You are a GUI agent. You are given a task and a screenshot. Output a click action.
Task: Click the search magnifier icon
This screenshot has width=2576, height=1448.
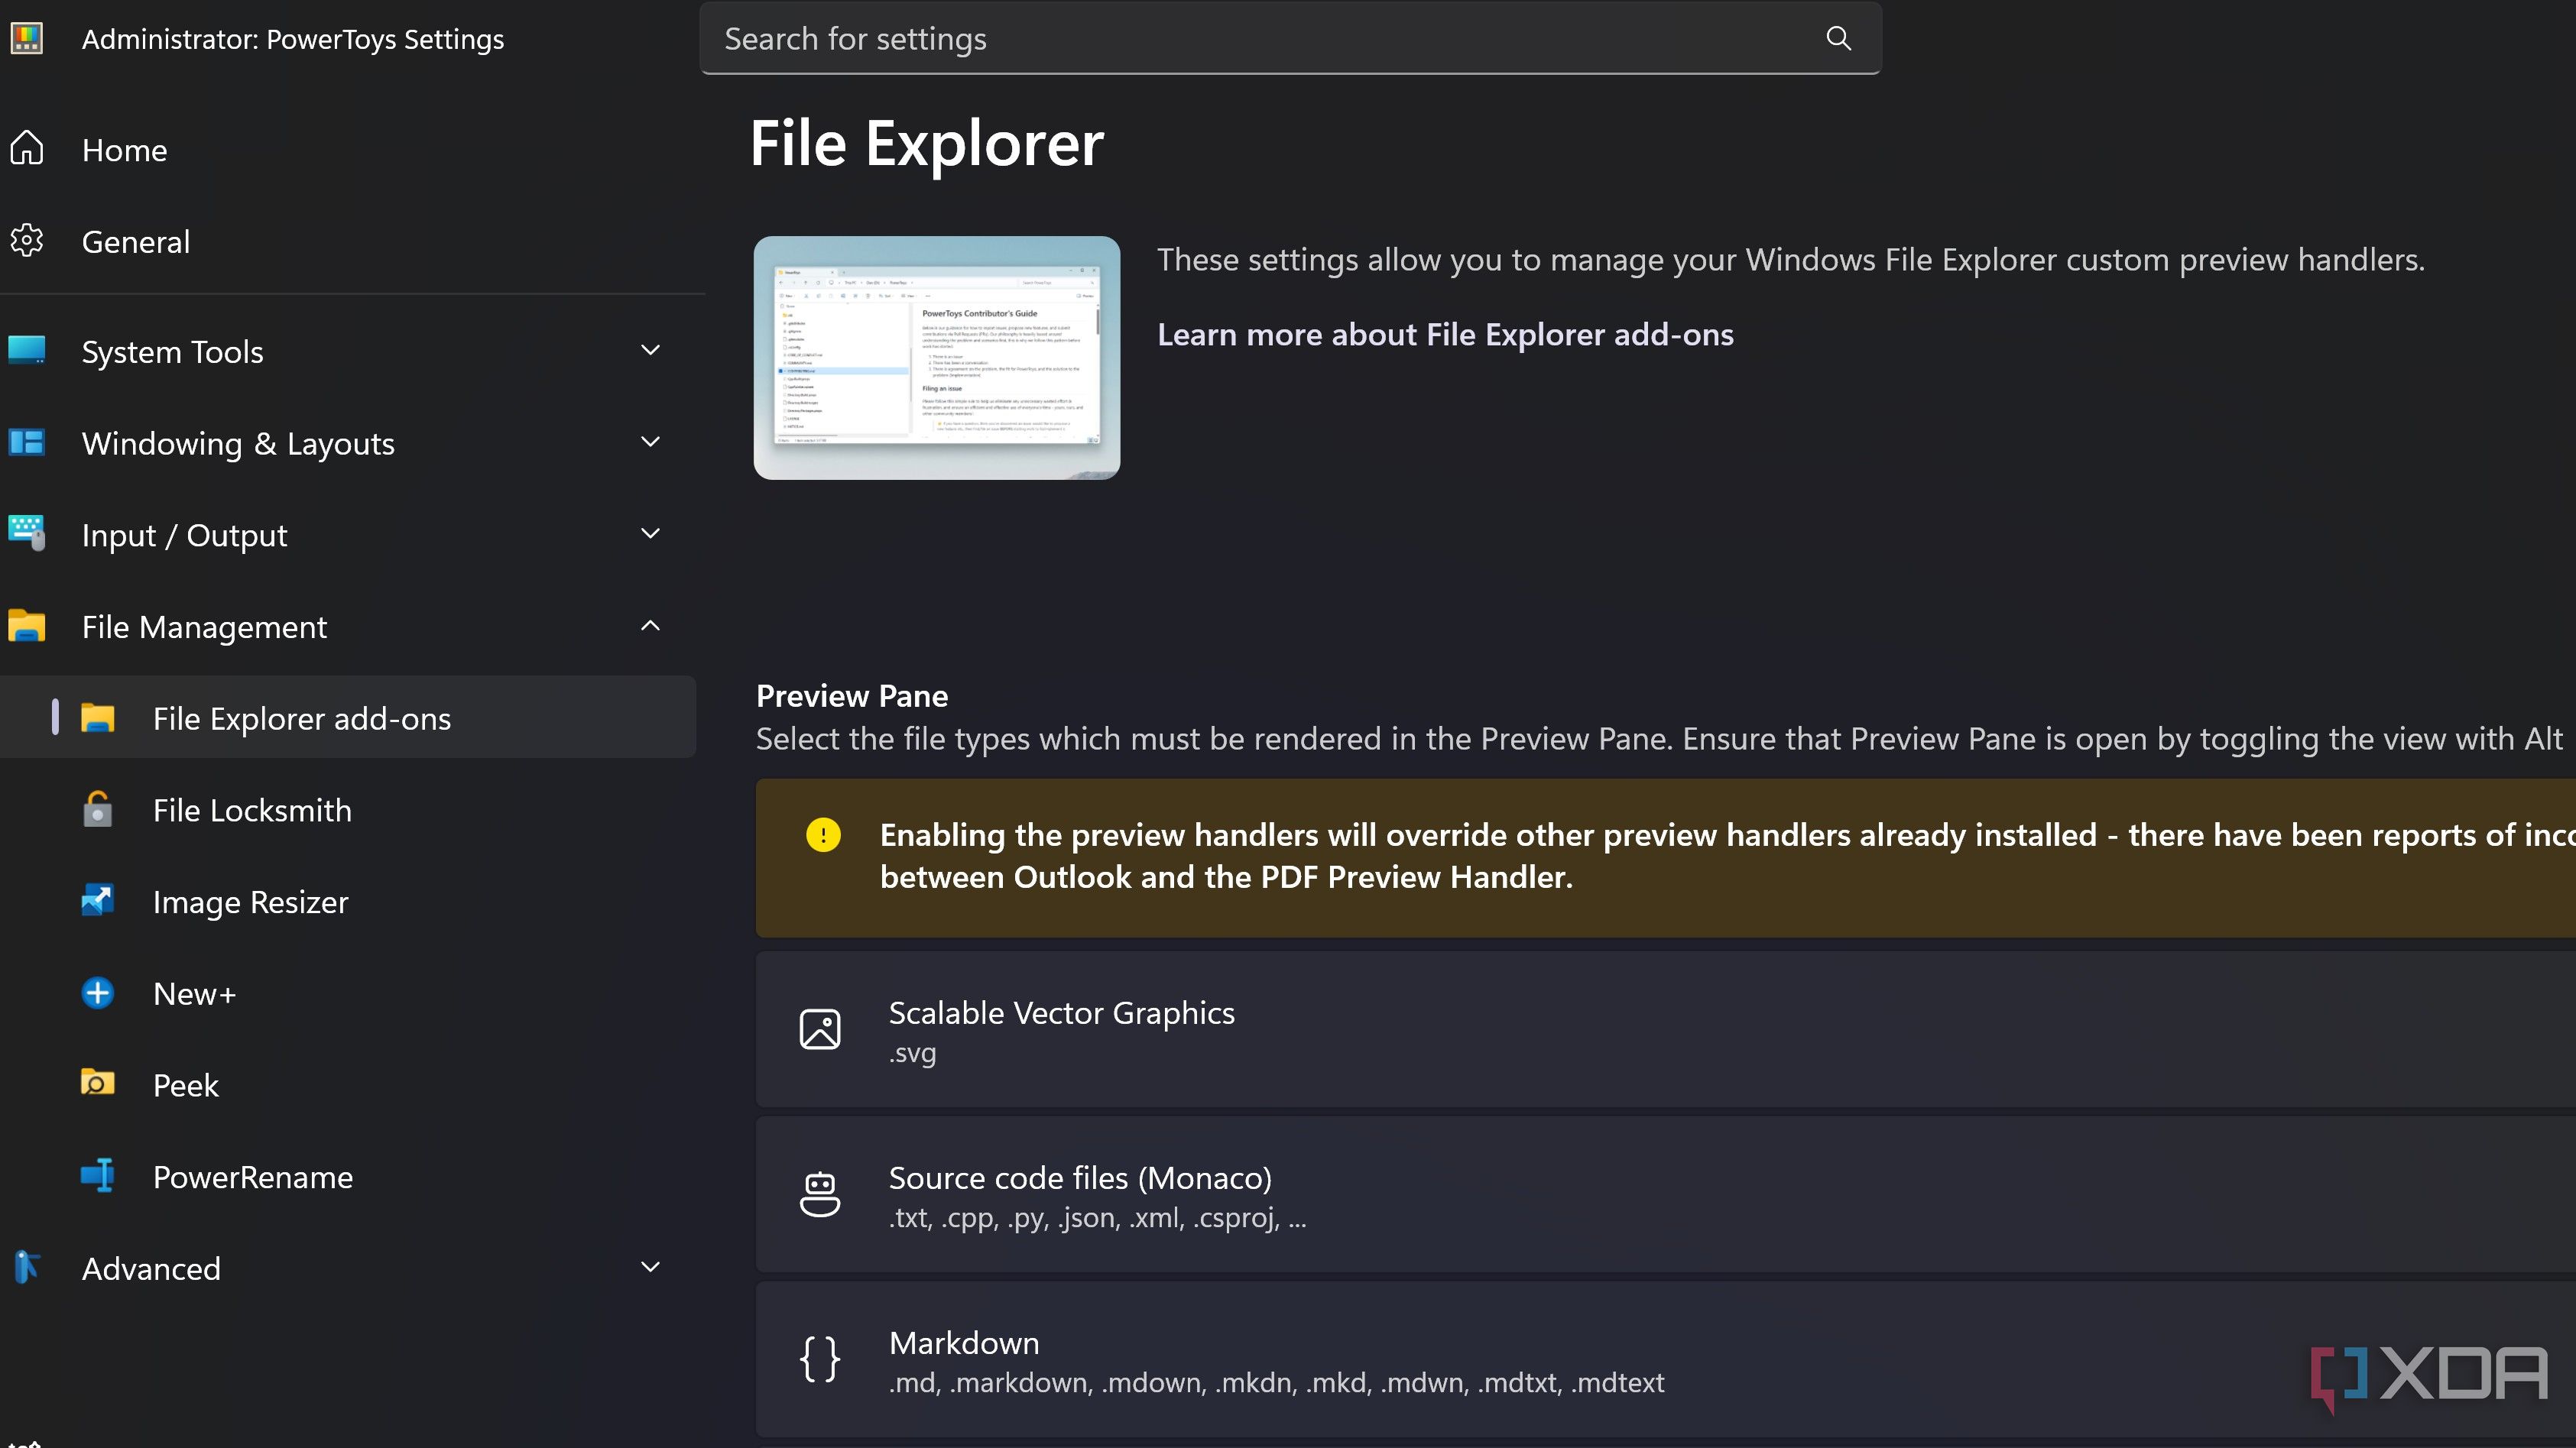pyautogui.click(x=1838, y=38)
